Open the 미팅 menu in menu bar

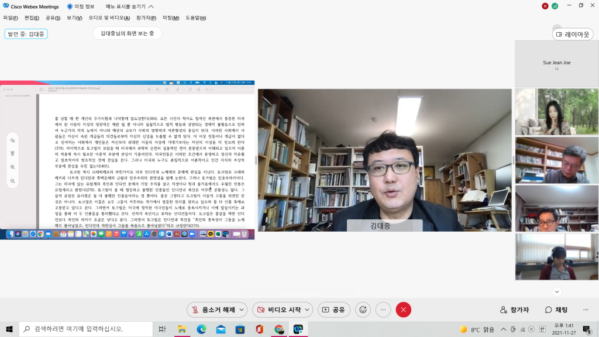[170, 18]
